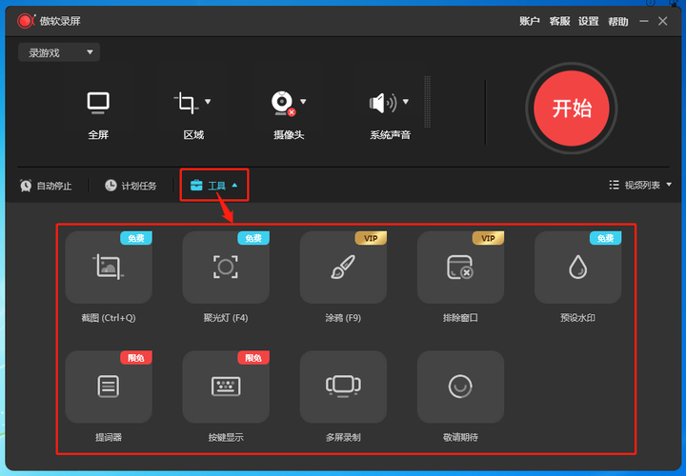Click the 免费 badge on 截图

[136, 238]
